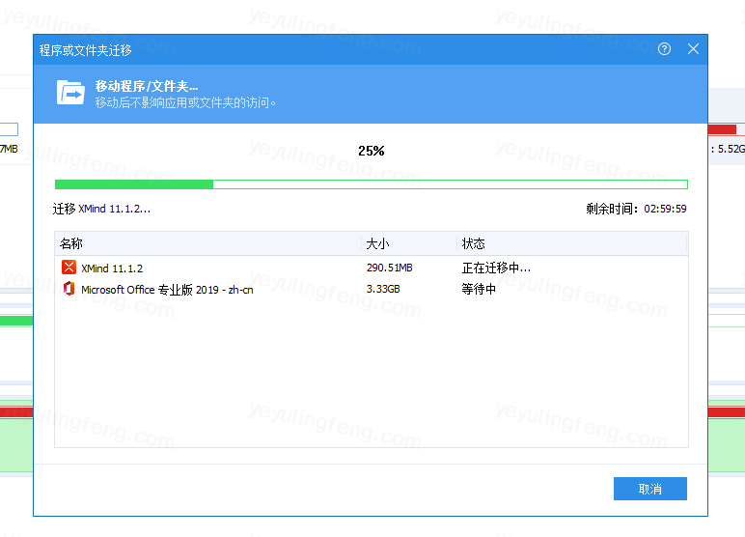Viewport: 745px width, 537px height.
Task: Click the 3.33GB size value
Action: click(383, 289)
